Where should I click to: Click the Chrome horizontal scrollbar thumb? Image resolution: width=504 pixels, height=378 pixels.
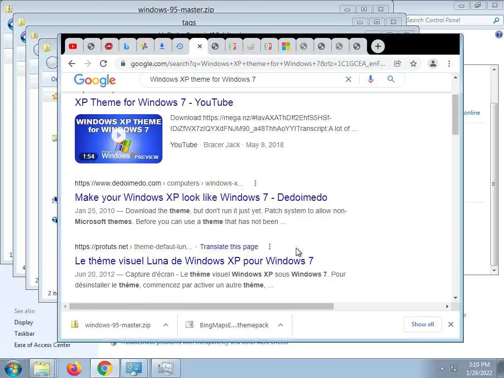point(201,307)
